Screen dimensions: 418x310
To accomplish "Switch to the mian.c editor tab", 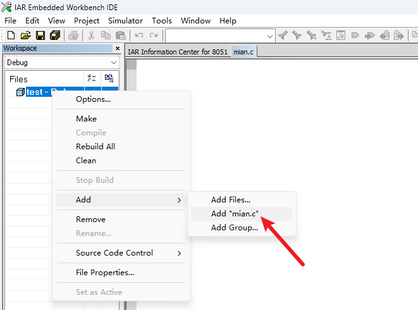I will tap(243, 51).
